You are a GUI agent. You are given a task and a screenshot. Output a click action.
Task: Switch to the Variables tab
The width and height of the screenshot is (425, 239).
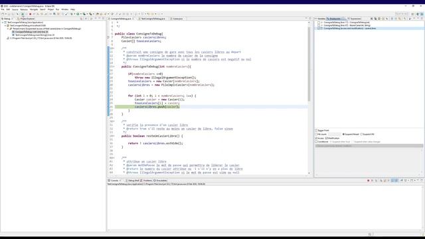(x=321, y=19)
